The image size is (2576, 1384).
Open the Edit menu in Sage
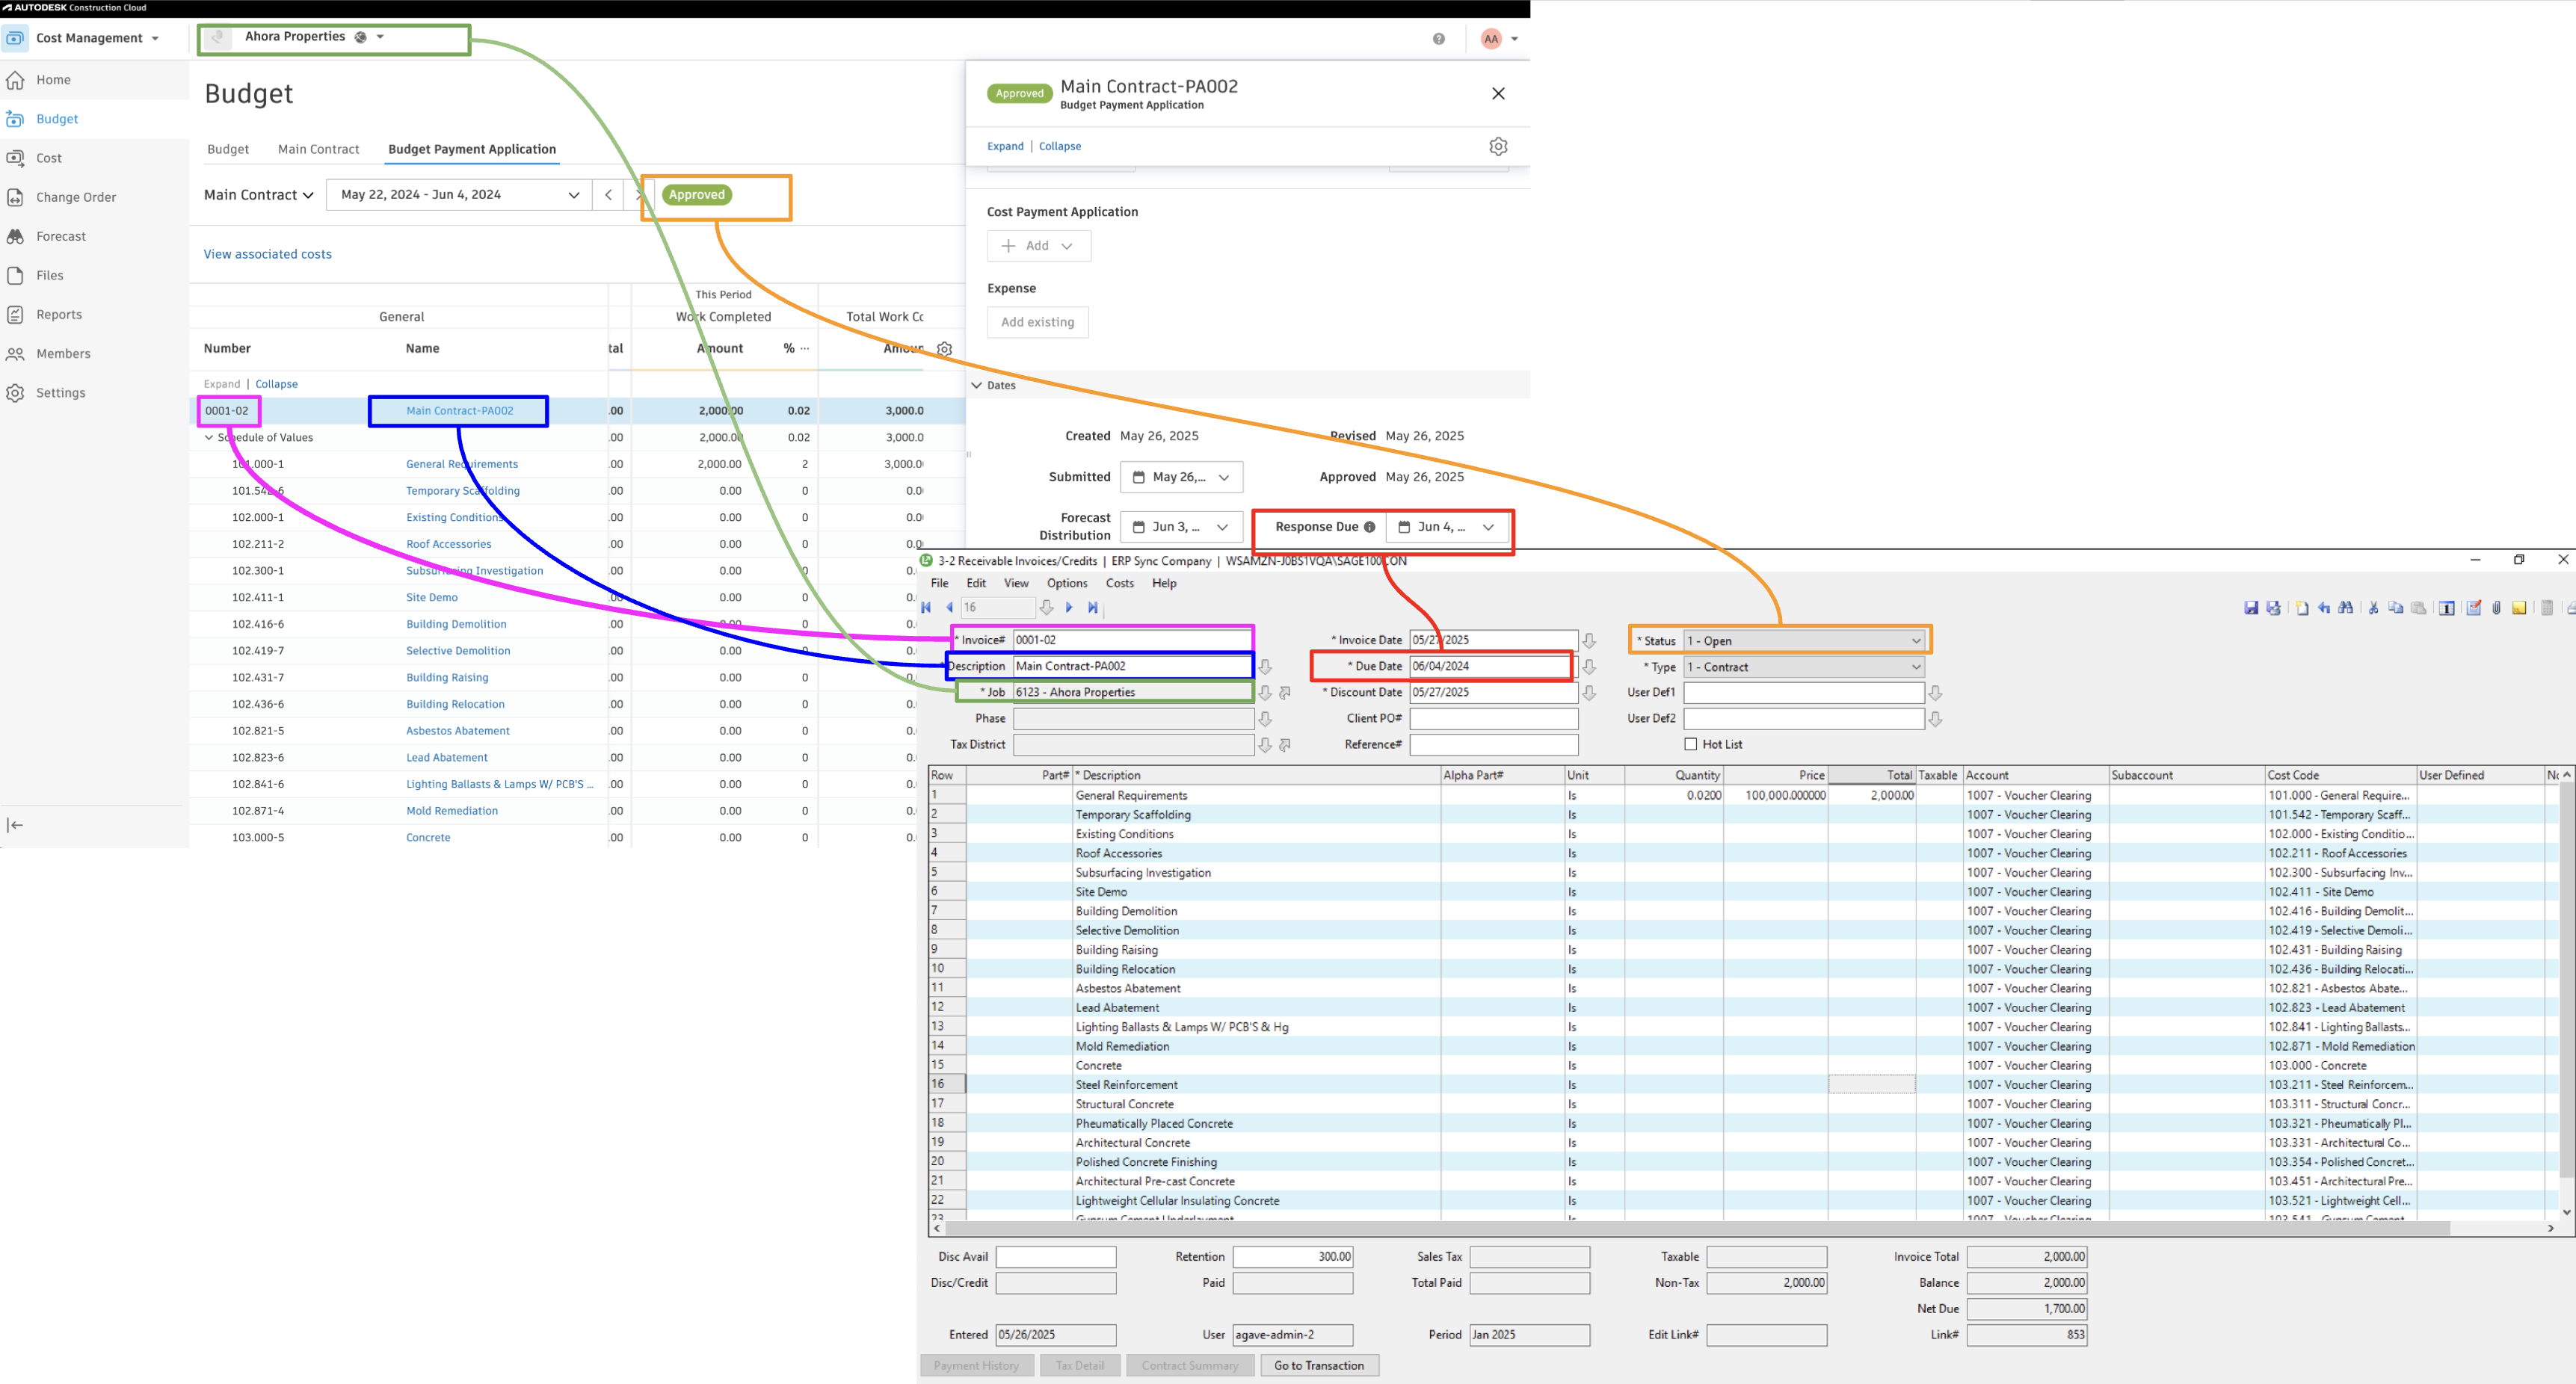pyautogui.click(x=976, y=583)
